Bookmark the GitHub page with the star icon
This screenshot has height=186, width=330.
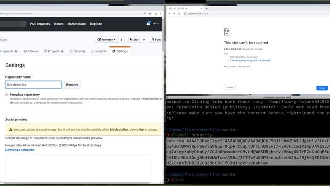click(x=150, y=14)
